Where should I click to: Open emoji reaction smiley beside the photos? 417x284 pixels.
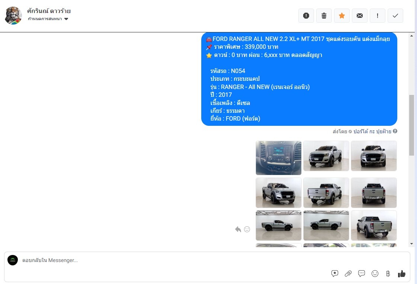point(247,229)
